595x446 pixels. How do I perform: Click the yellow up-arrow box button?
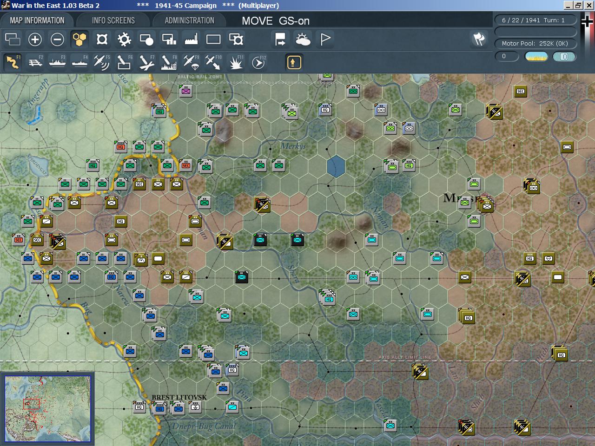294,62
